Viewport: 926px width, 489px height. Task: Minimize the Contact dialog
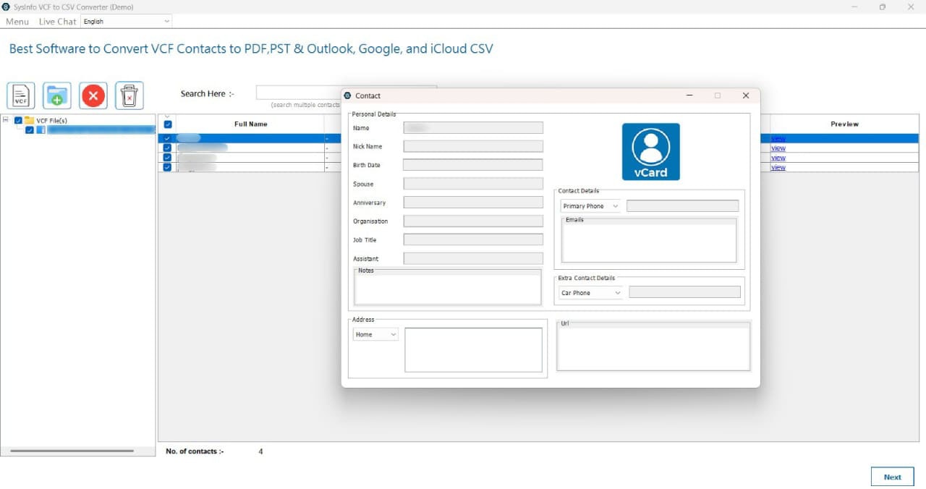click(x=689, y=95)
